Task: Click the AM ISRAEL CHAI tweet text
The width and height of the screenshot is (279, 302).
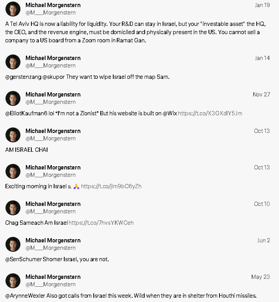Action: coord(27,150)
